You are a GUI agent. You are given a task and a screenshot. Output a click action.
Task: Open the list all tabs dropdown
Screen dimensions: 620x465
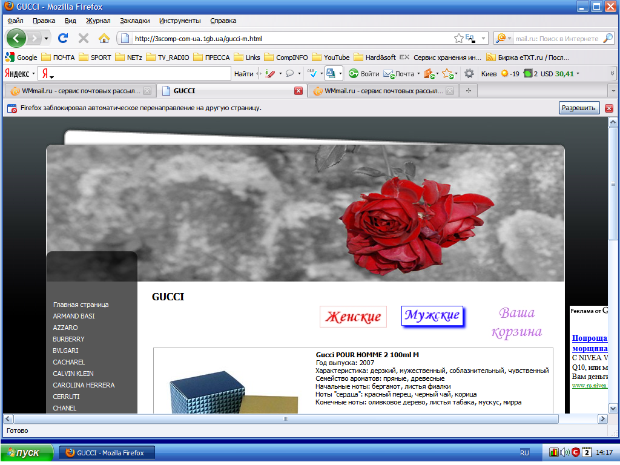(613, 91)
